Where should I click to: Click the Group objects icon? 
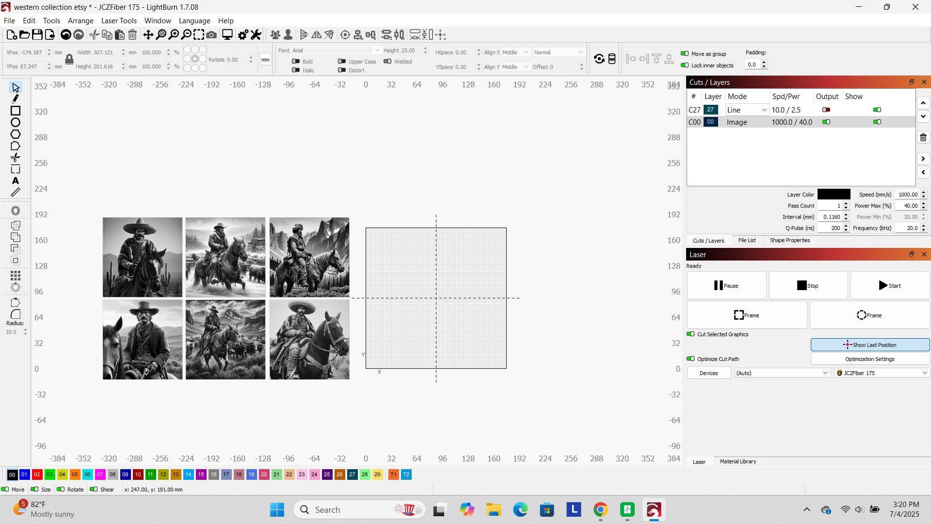coord(275,34)
